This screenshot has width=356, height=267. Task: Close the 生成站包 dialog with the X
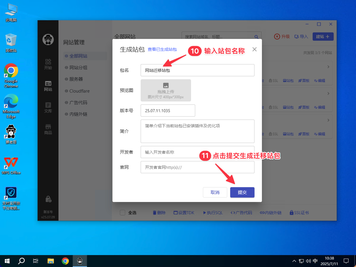(x=255, y=50)
